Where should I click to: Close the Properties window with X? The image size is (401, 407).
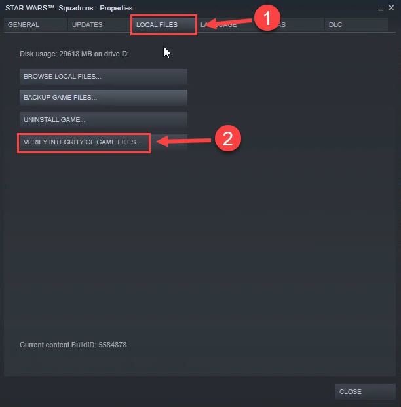pos(391,8)
